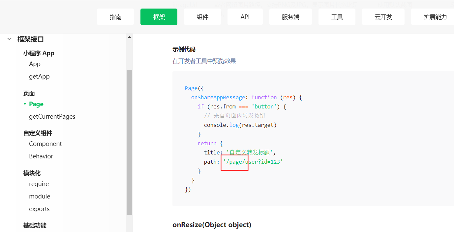Open the require sidebar link
This screenshot has width=454, height=232.
tap(39, 184)
